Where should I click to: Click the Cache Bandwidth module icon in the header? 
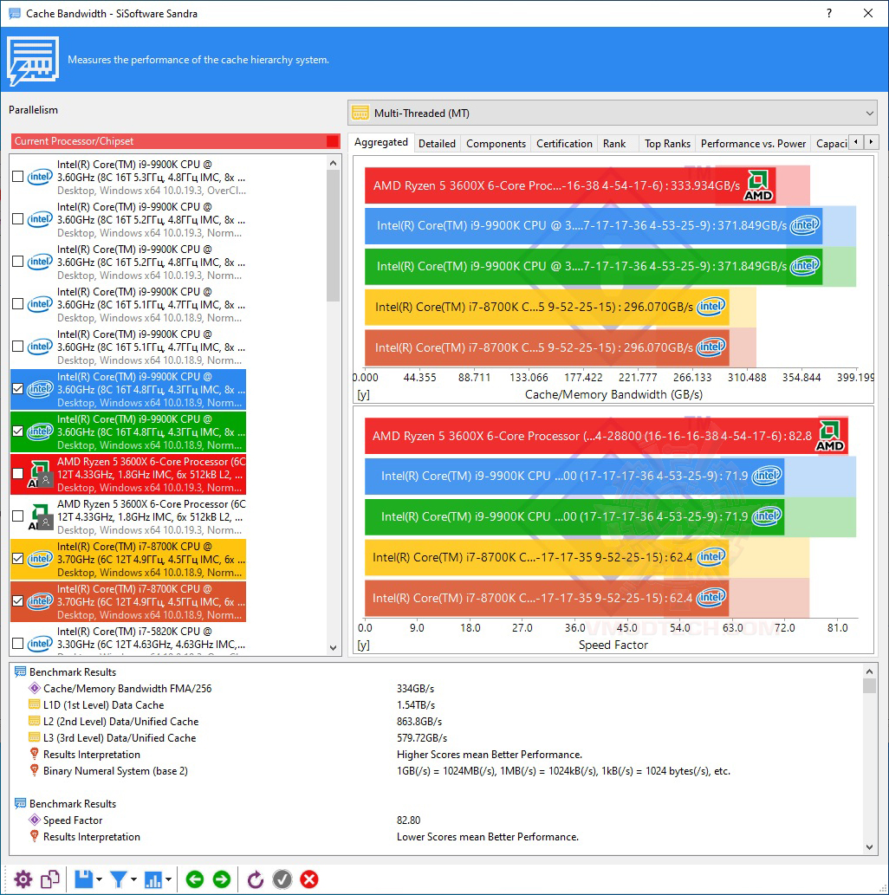click(33, 61)
